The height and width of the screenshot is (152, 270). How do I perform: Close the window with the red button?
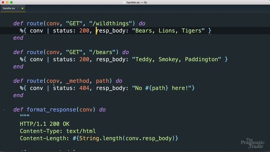3,3
